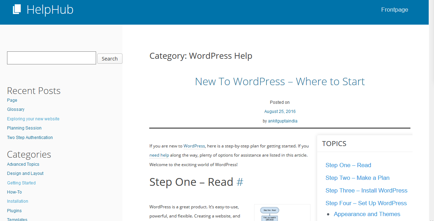Click the Search button
Screen dimensions: 434x221
[x=109, y=59]
